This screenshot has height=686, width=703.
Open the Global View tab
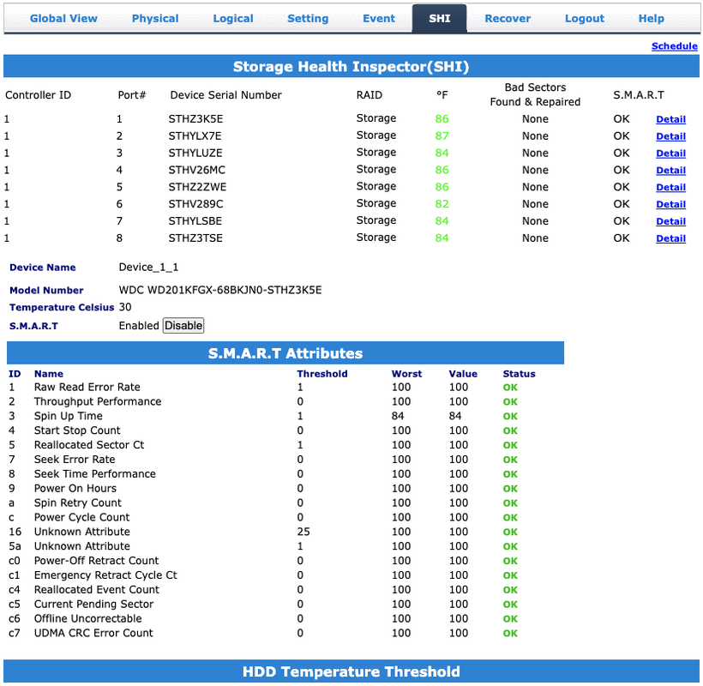click(x=63, y=18)
